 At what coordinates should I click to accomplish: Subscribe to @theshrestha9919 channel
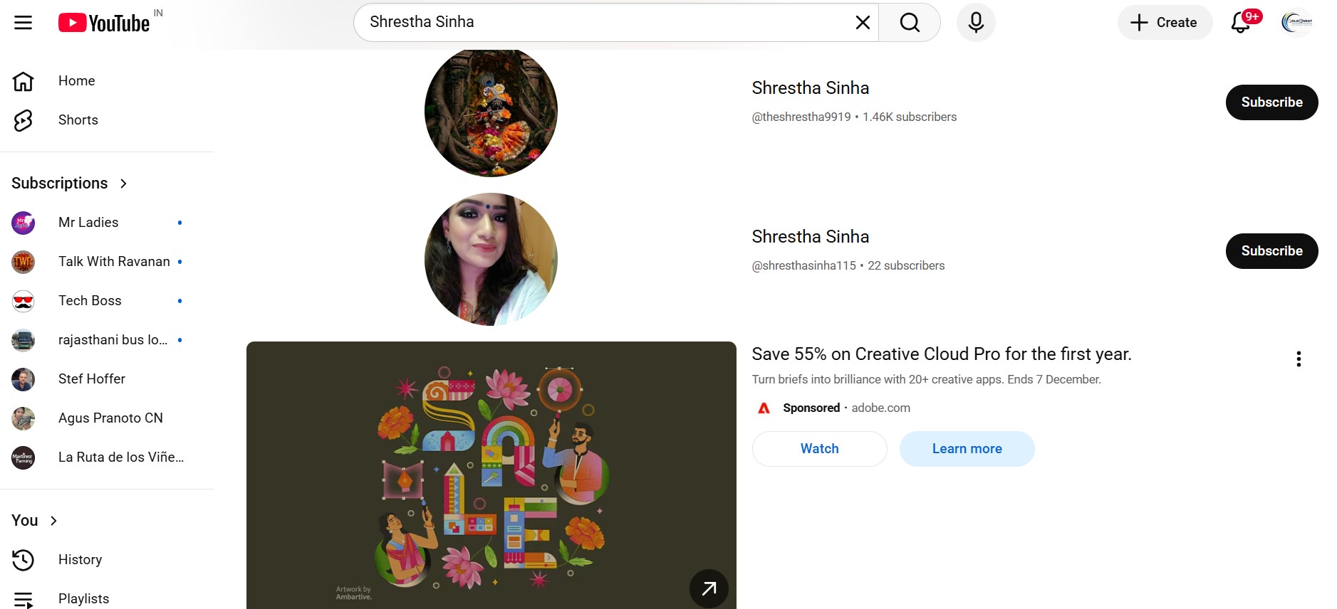pyautogui.click(x=1271, y=102)
